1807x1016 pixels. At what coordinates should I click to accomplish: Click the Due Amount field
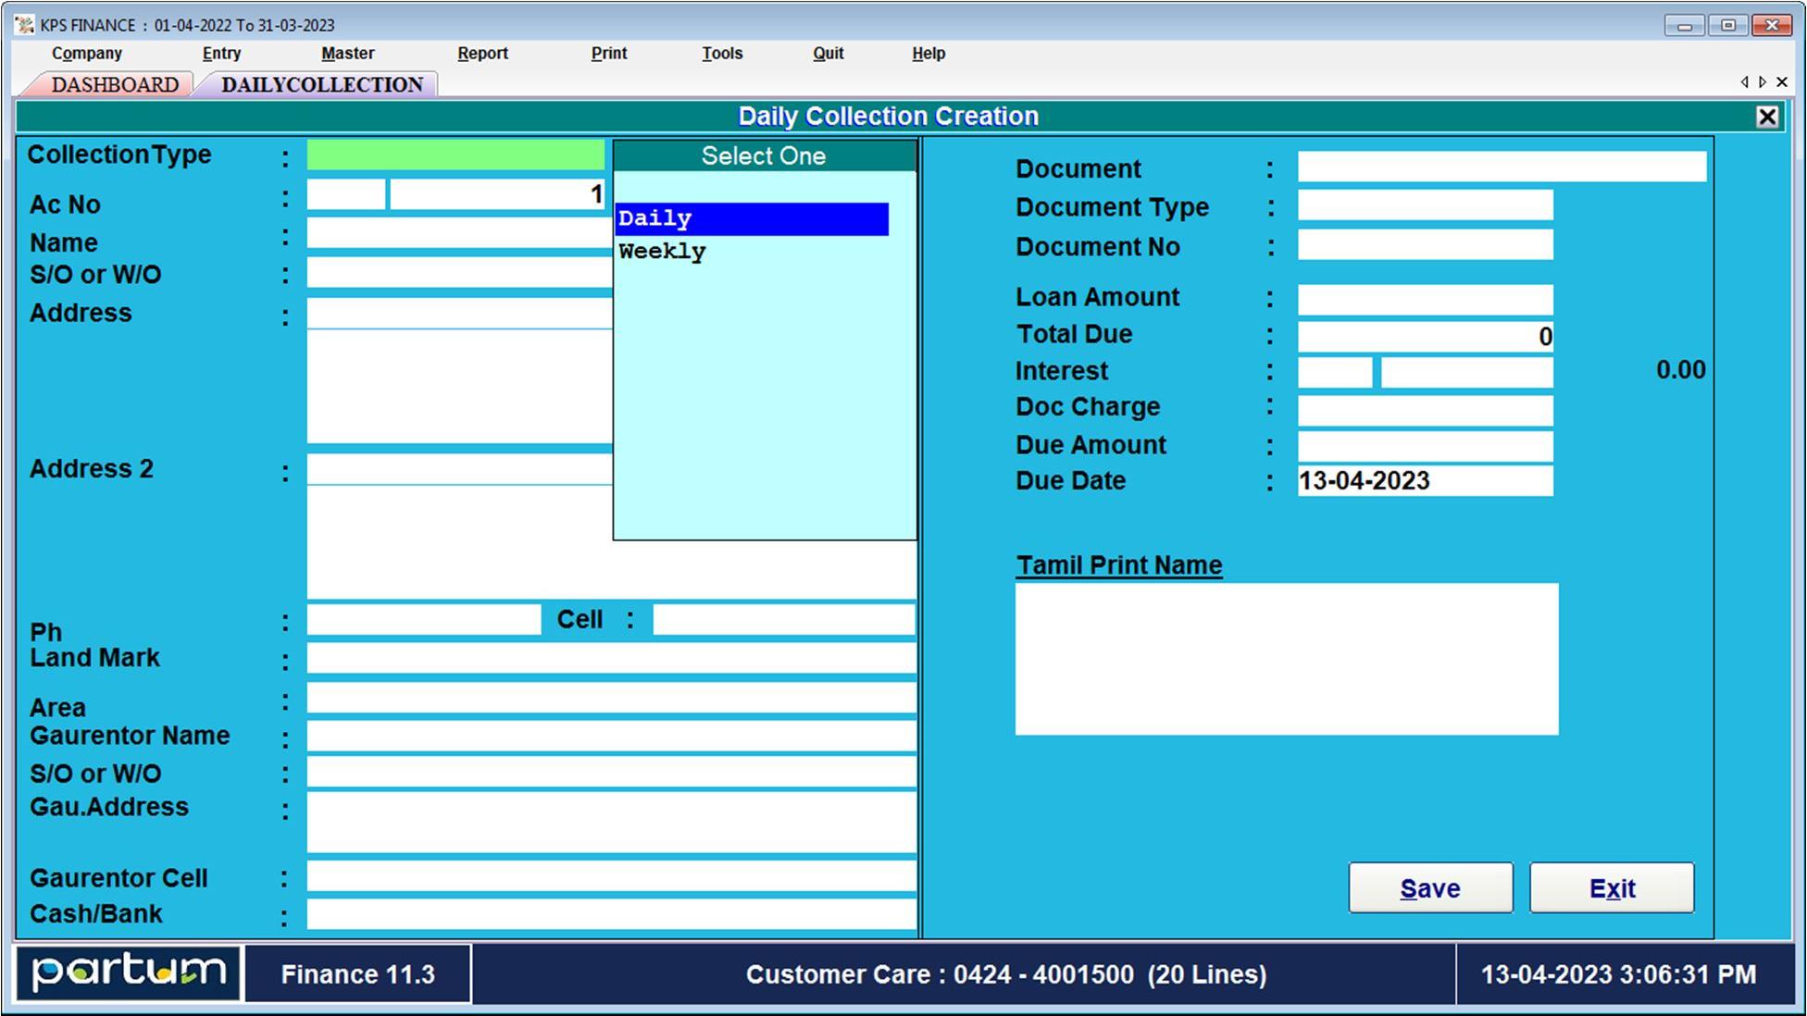(x=1425, y=446)
